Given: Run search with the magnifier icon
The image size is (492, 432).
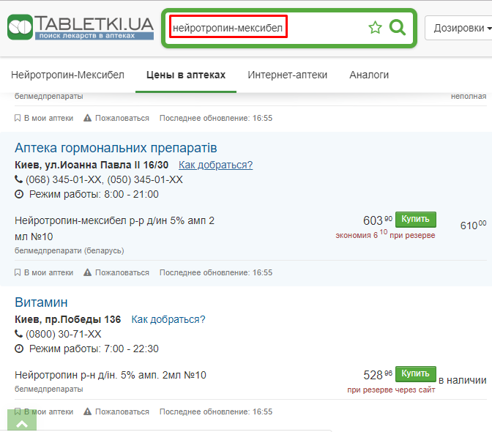Looking at the screenshot, I should [x=398, y=28].
